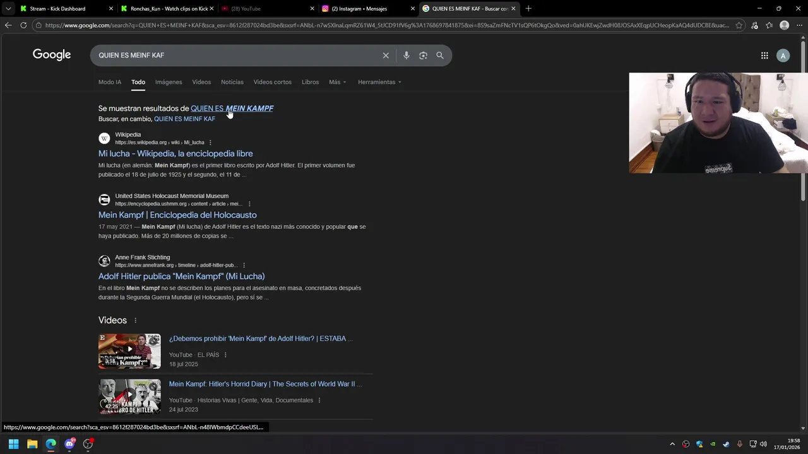
Task: Open File Explorer from the taskbar
Action: [x=32, y=444]
